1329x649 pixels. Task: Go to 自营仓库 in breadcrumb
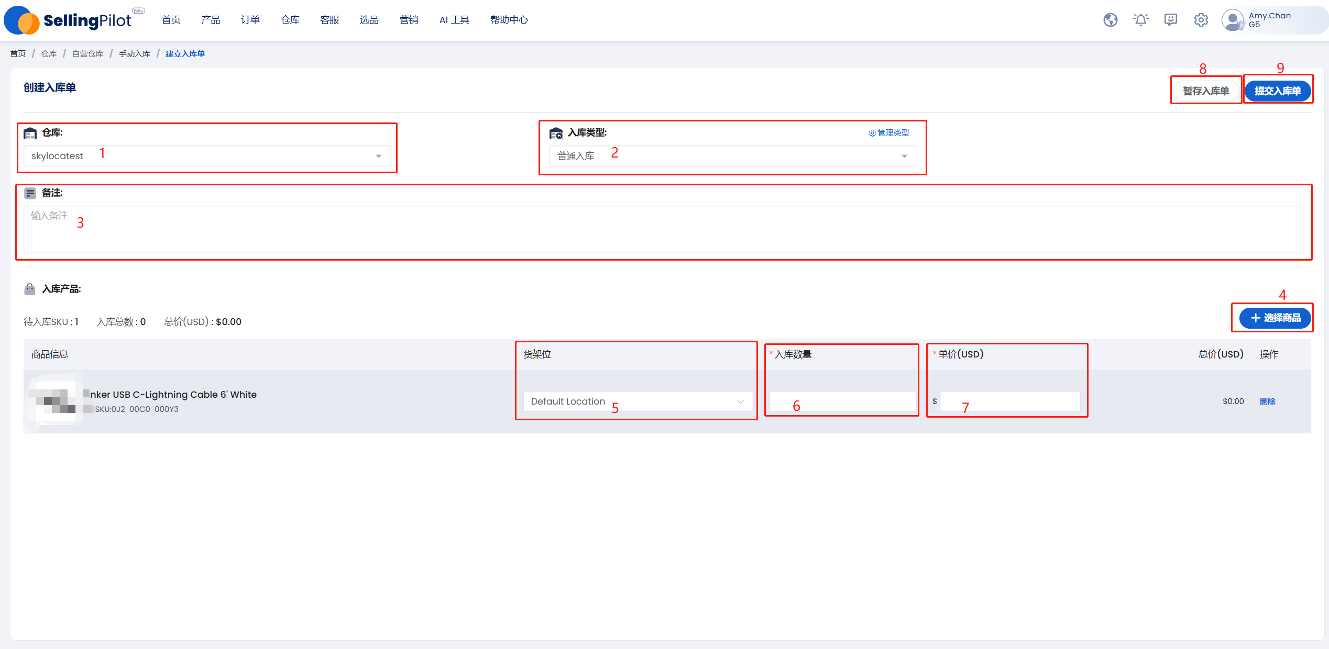tap(88, 54)
